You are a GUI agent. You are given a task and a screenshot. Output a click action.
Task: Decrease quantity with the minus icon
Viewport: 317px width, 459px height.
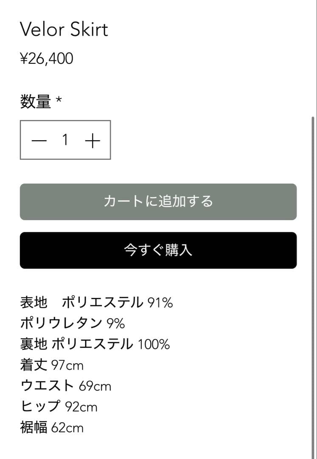coord(39,140)
